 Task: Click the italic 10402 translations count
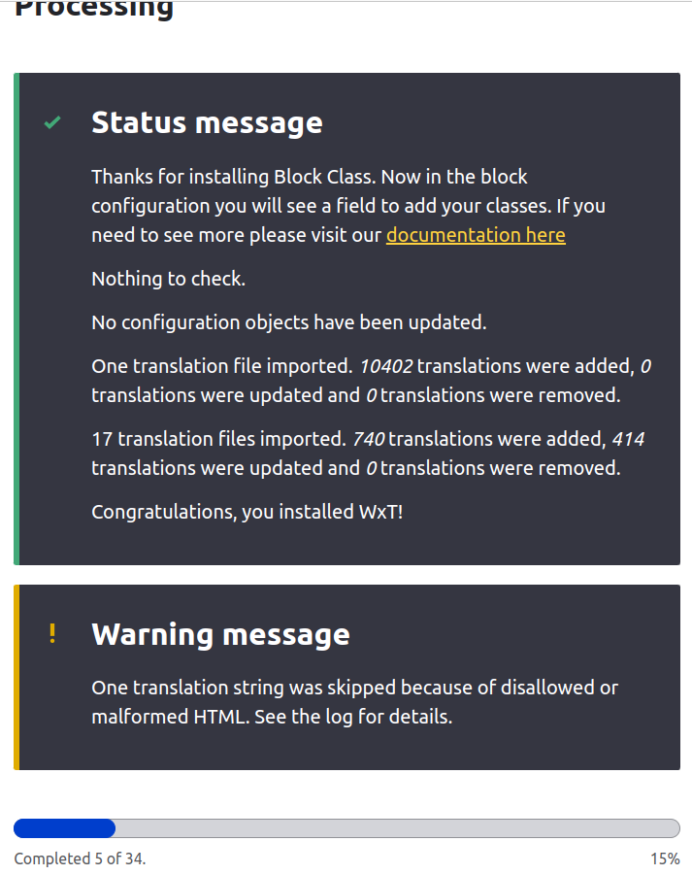click(385, 366)
